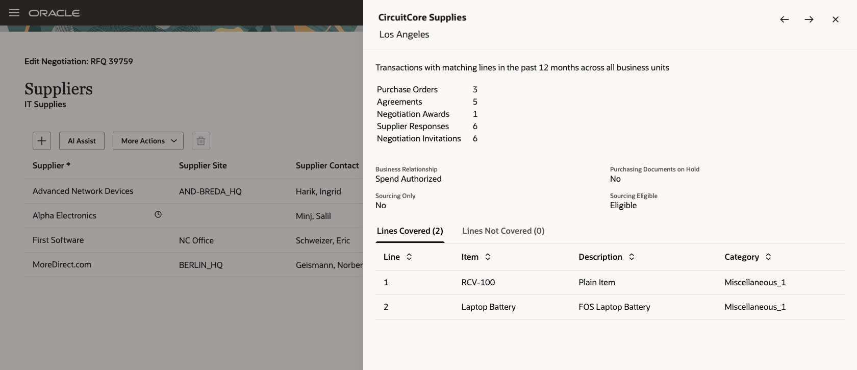Add a supplier with plus icon
This screenshot has width=857, height=370.
[x=42, y=141]
